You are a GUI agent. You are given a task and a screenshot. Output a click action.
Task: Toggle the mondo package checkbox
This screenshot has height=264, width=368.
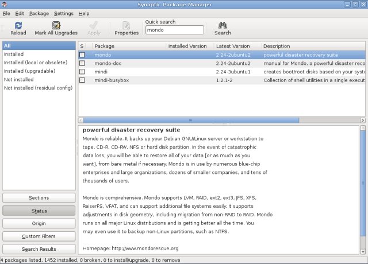tap(82, 55)
